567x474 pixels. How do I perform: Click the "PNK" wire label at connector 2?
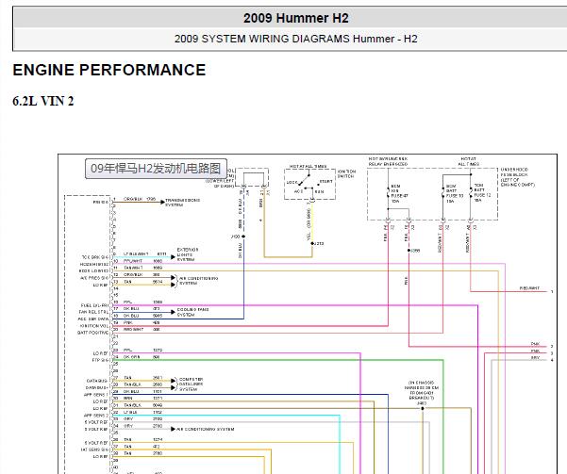[x=535, y=344]
